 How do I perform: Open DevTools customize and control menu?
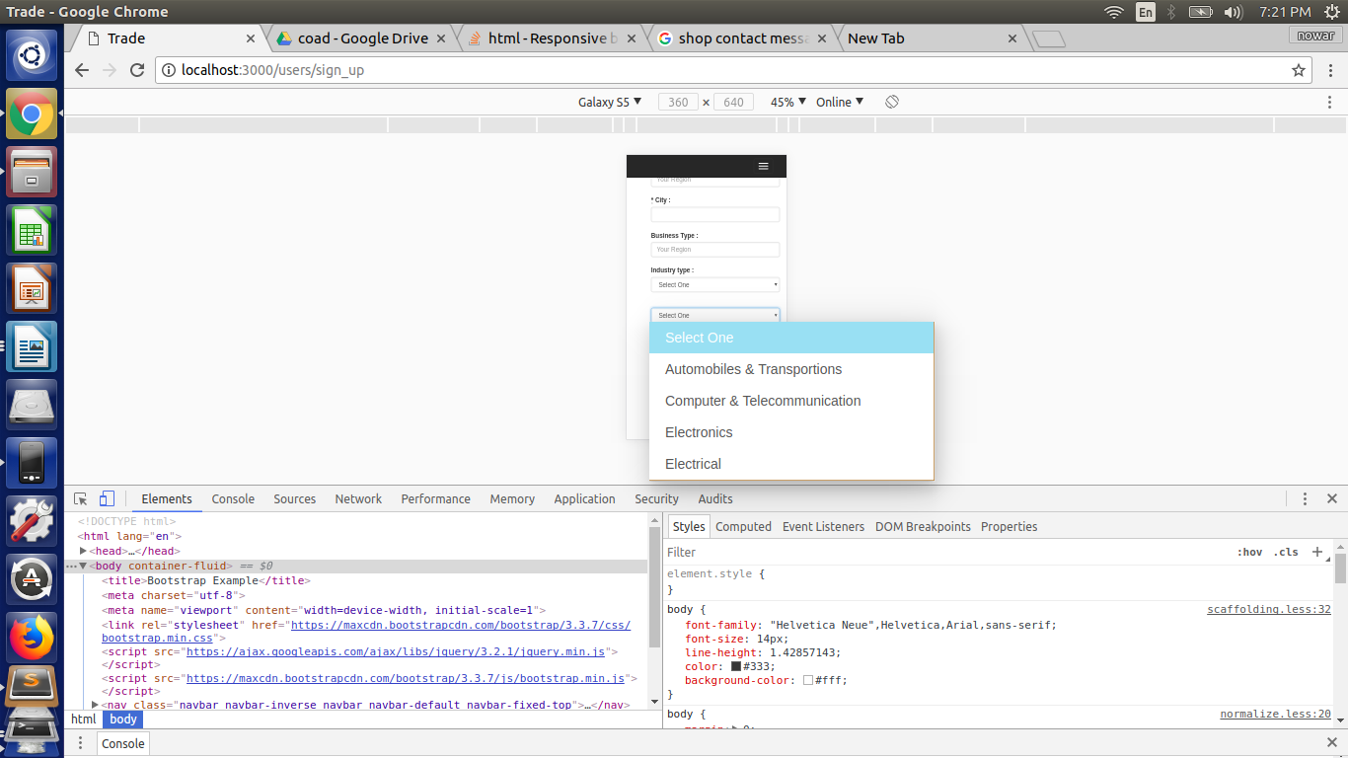pos(1305,499)
